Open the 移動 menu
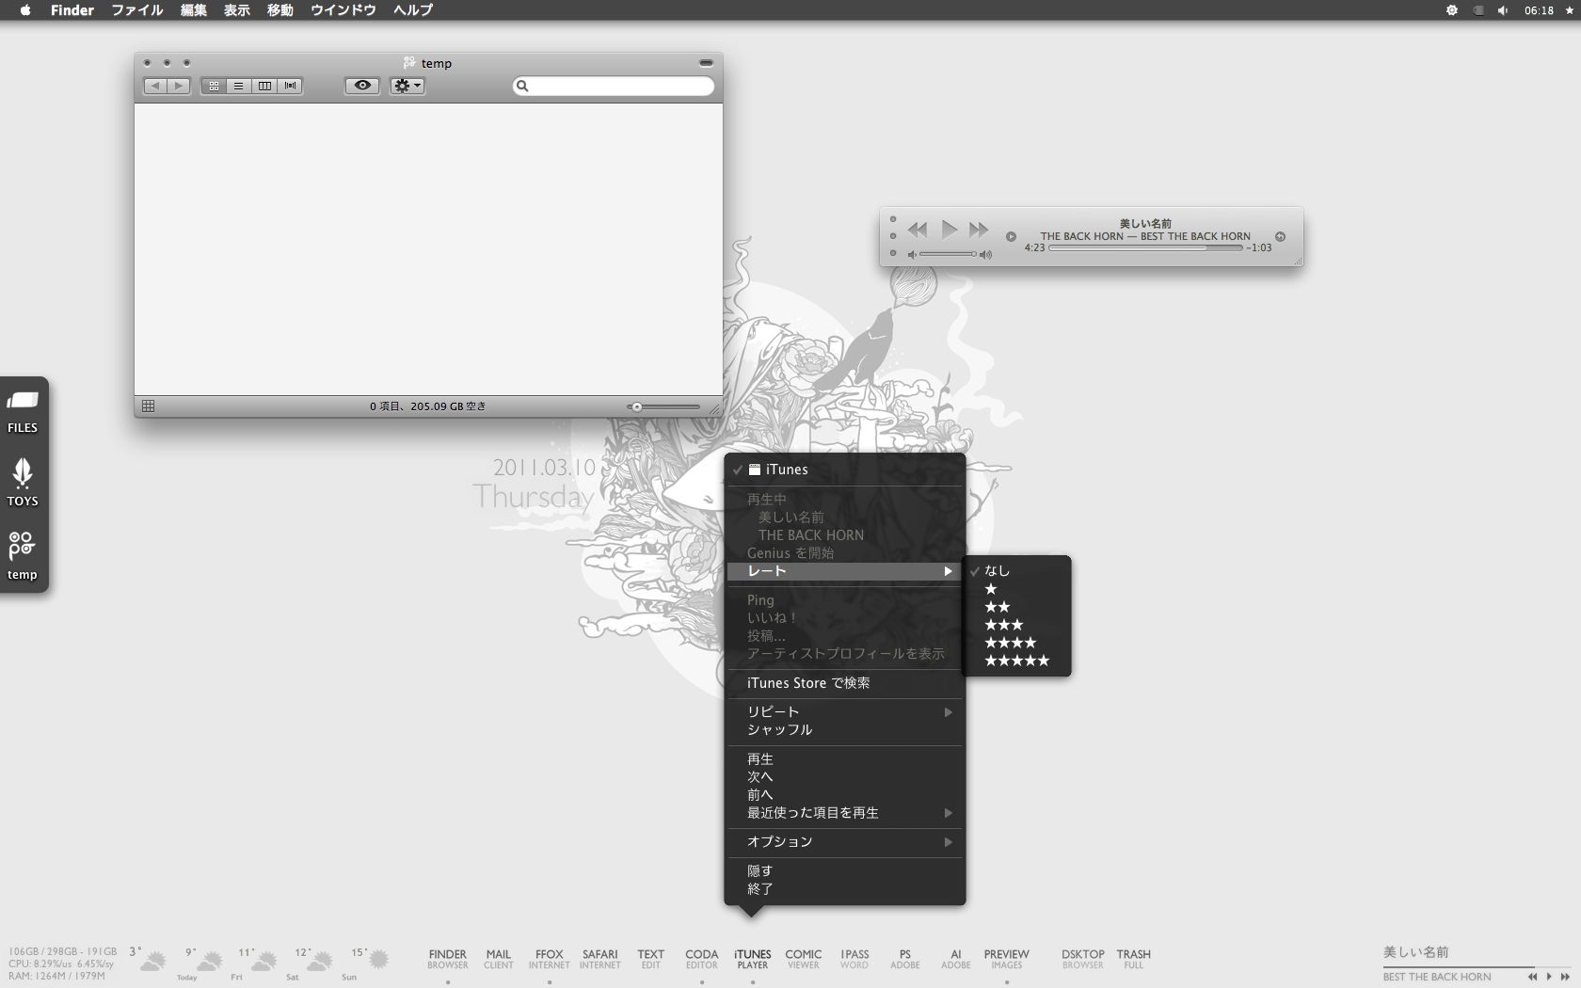The image size is (1581, 988). [280, 10]
